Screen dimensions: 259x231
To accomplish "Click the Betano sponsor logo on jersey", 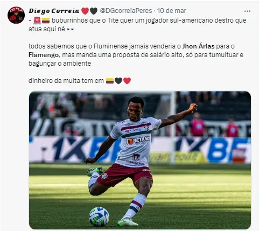I will (x=138, y=140).
